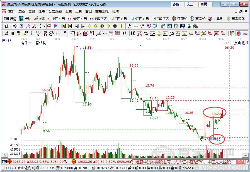This screenshot has width=250, height=172.
Task: Open the 交易委托 menu
Action: pos(102,11)
